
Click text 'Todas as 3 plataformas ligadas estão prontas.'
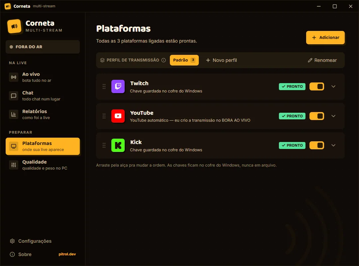coord(147,41)
